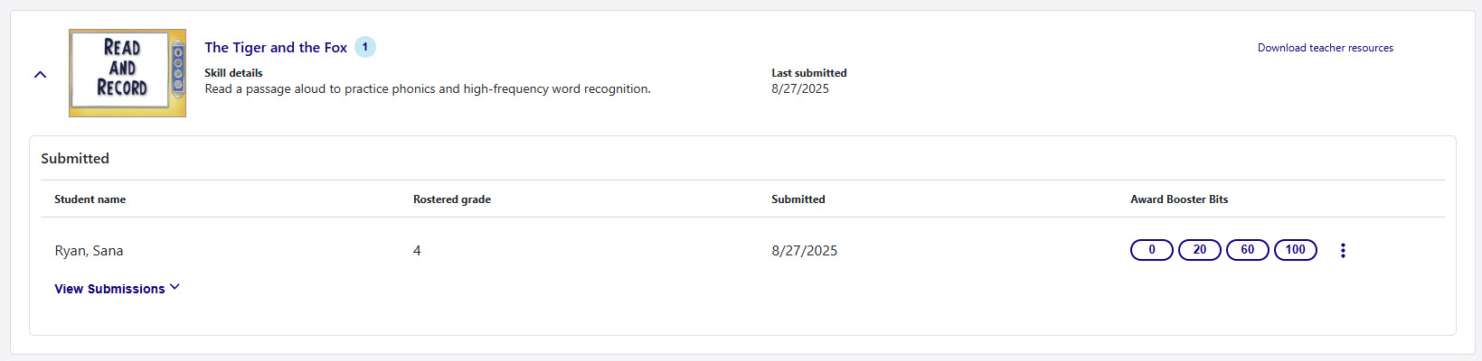Screen dimensions: 1482x361
Task: Click the Skill details description text
Action: (427, 89)
